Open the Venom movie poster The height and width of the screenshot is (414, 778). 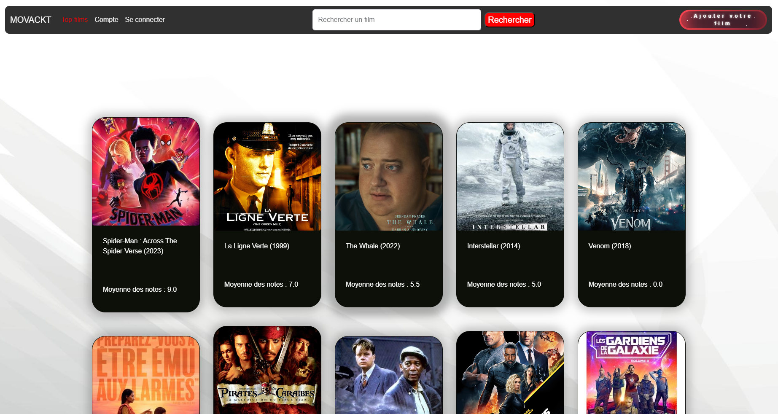(632, 177)
